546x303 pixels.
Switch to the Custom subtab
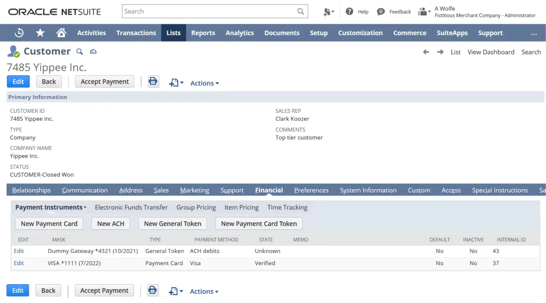coord(419,190)
